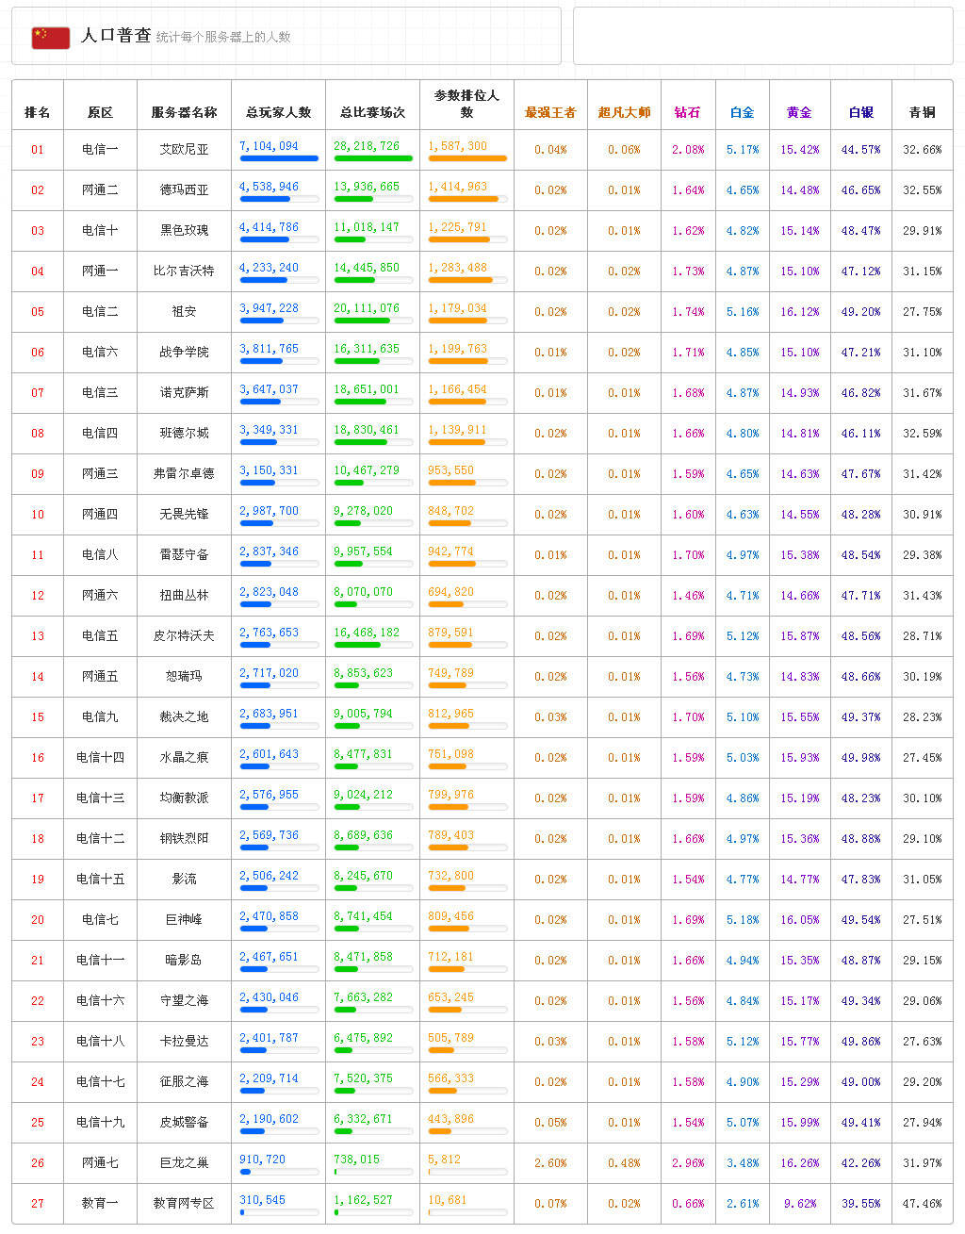Image resolution: width=965 pixels, height=1234 pixels.
Task: Click the 服务器名称 column header
Action: coord(184,112)
